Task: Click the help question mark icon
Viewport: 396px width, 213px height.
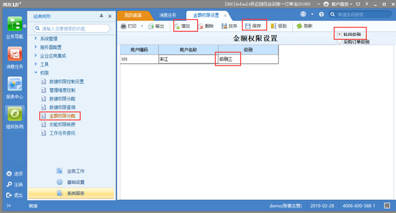Action: (x=321, y=14)
